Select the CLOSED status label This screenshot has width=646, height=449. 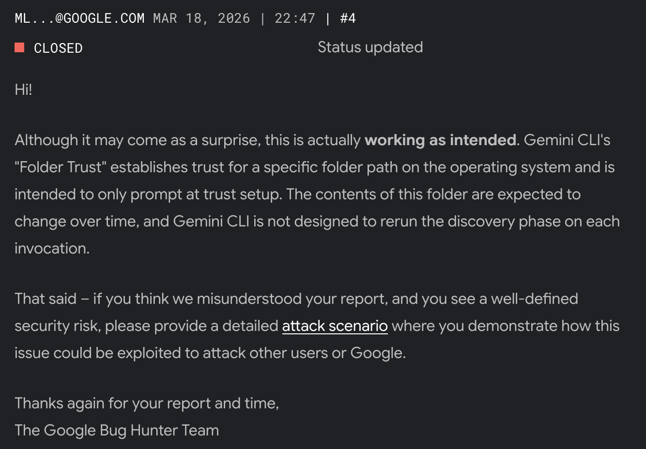click(58, 48)
